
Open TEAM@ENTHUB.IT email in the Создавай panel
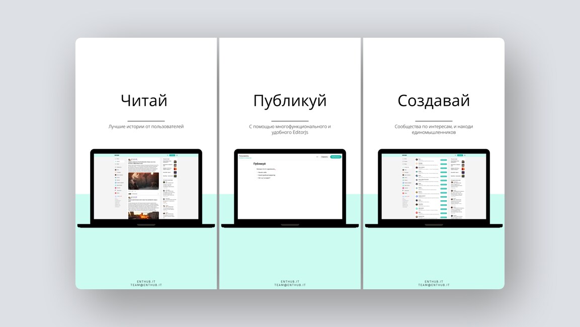[x=434, y=285]
